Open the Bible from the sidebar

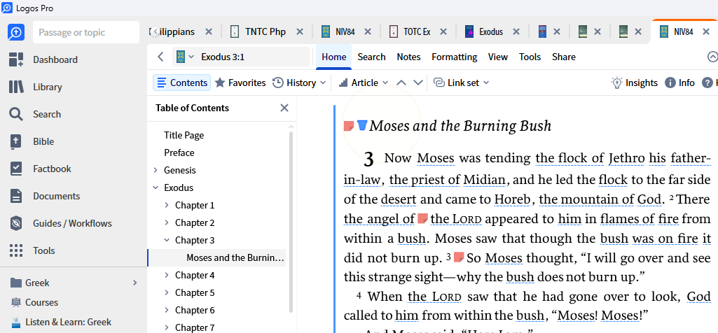pos(32,141)
